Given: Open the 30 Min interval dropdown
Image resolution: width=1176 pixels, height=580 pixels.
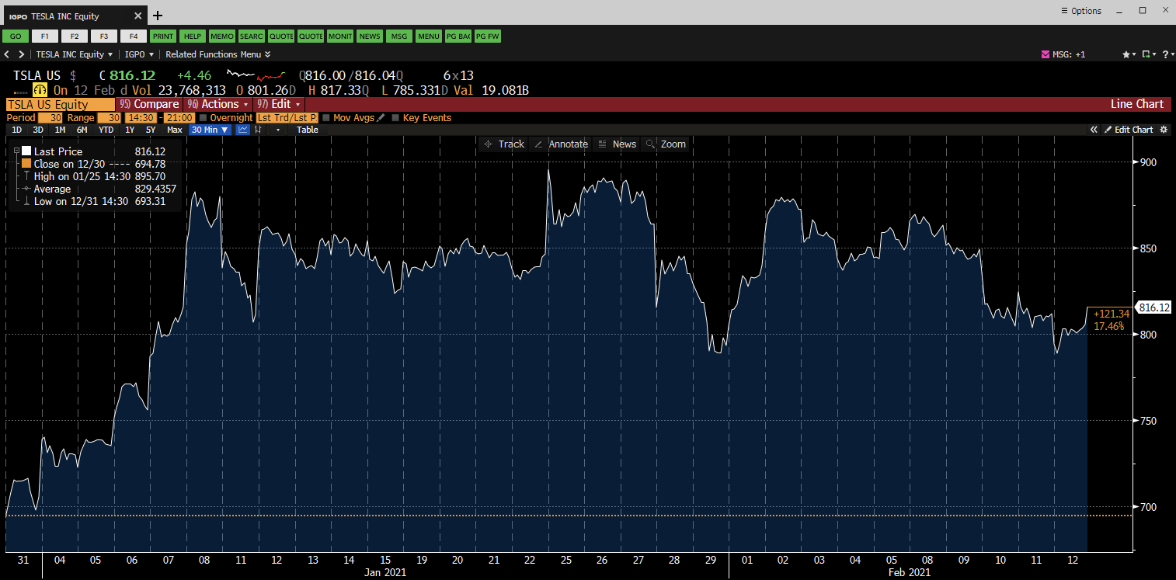Looking at the screenshot, I should [x=210, y=130].
